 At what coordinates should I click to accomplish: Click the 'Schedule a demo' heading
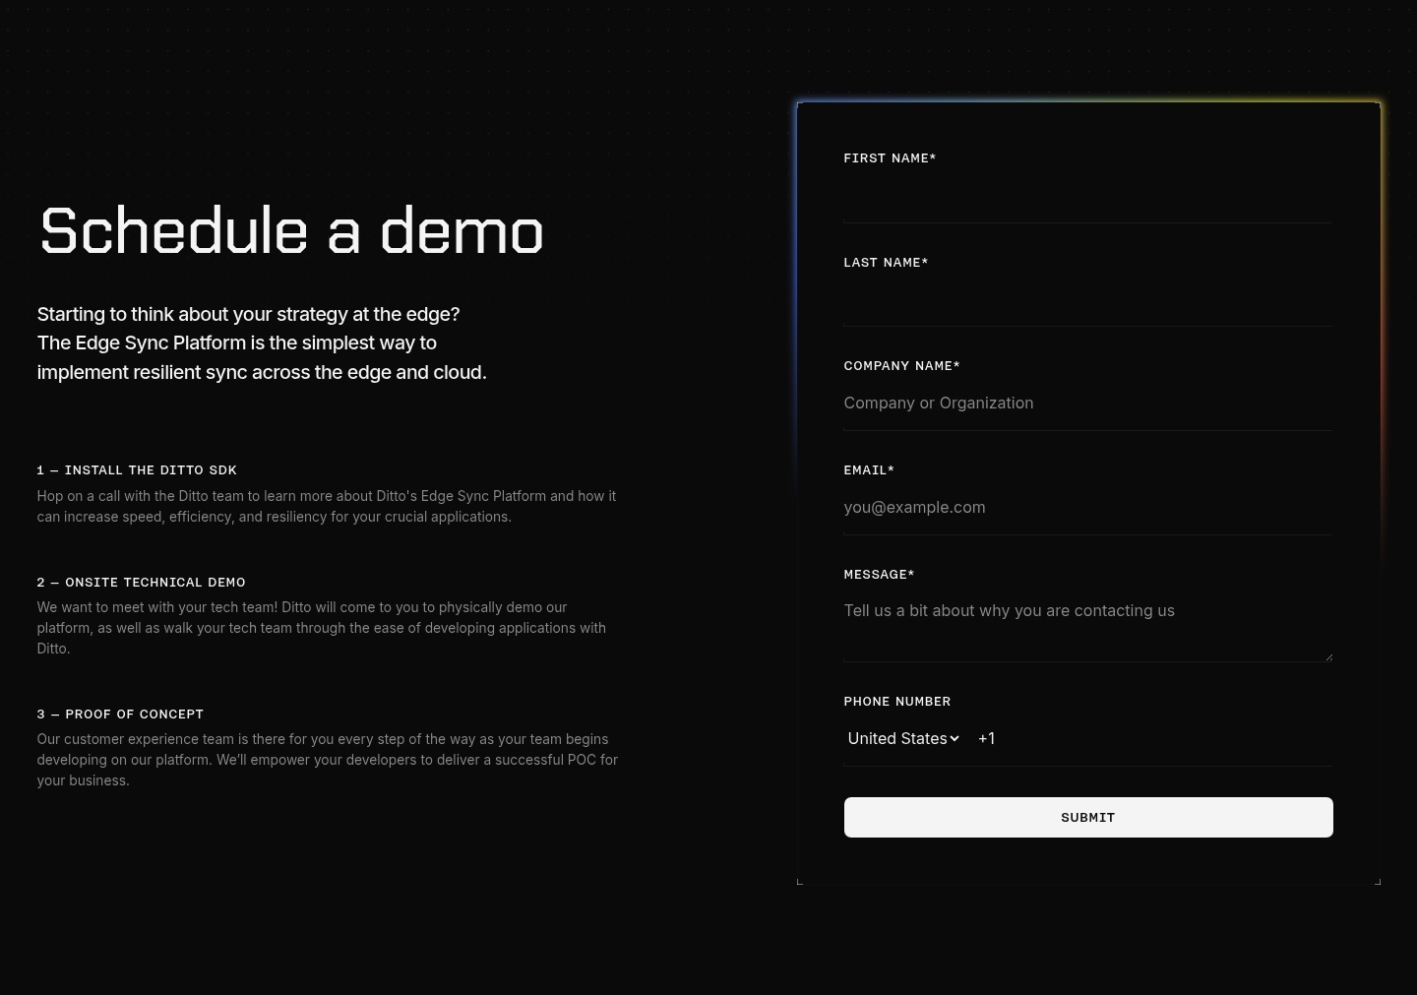point(291,232)
